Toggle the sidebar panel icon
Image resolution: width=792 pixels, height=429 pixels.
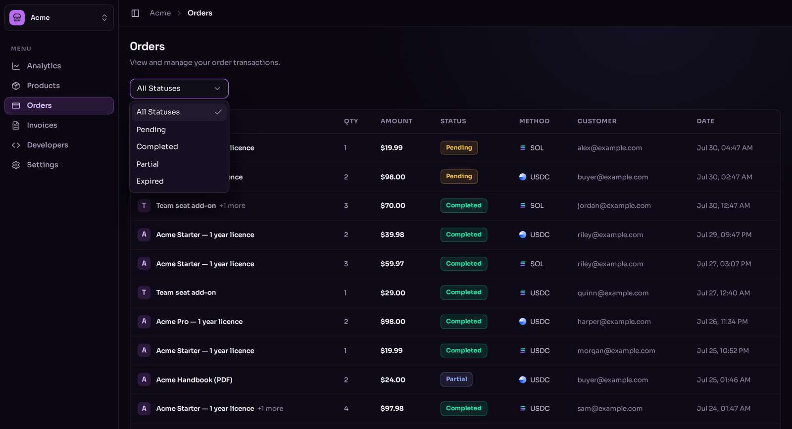pos(135,13)
